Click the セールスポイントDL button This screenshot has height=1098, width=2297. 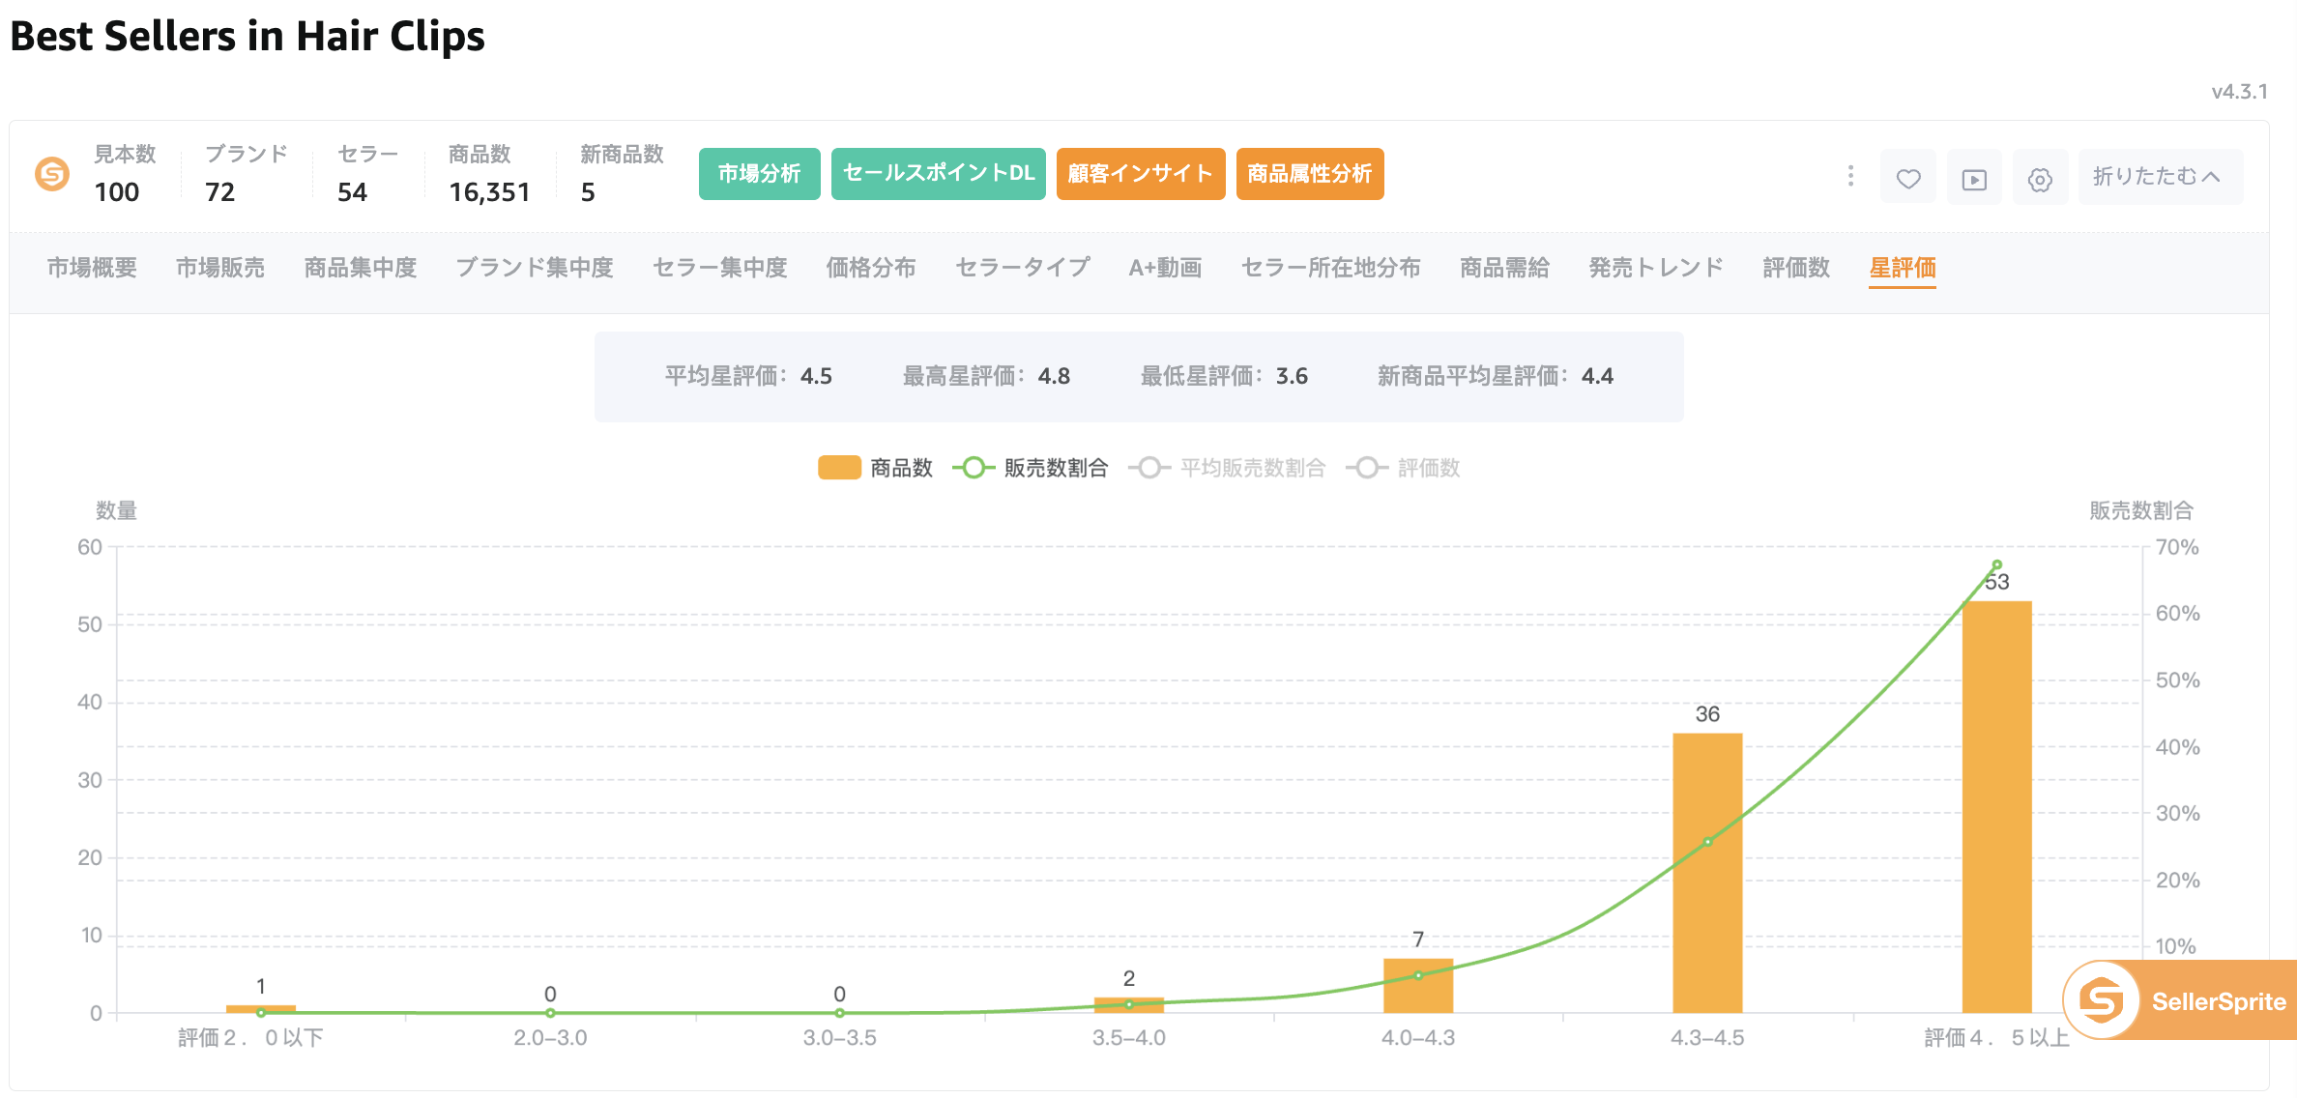939,174
